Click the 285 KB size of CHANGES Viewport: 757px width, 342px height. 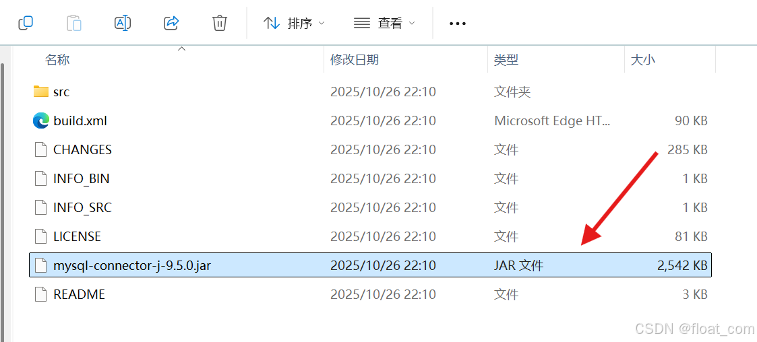point(687,149)
